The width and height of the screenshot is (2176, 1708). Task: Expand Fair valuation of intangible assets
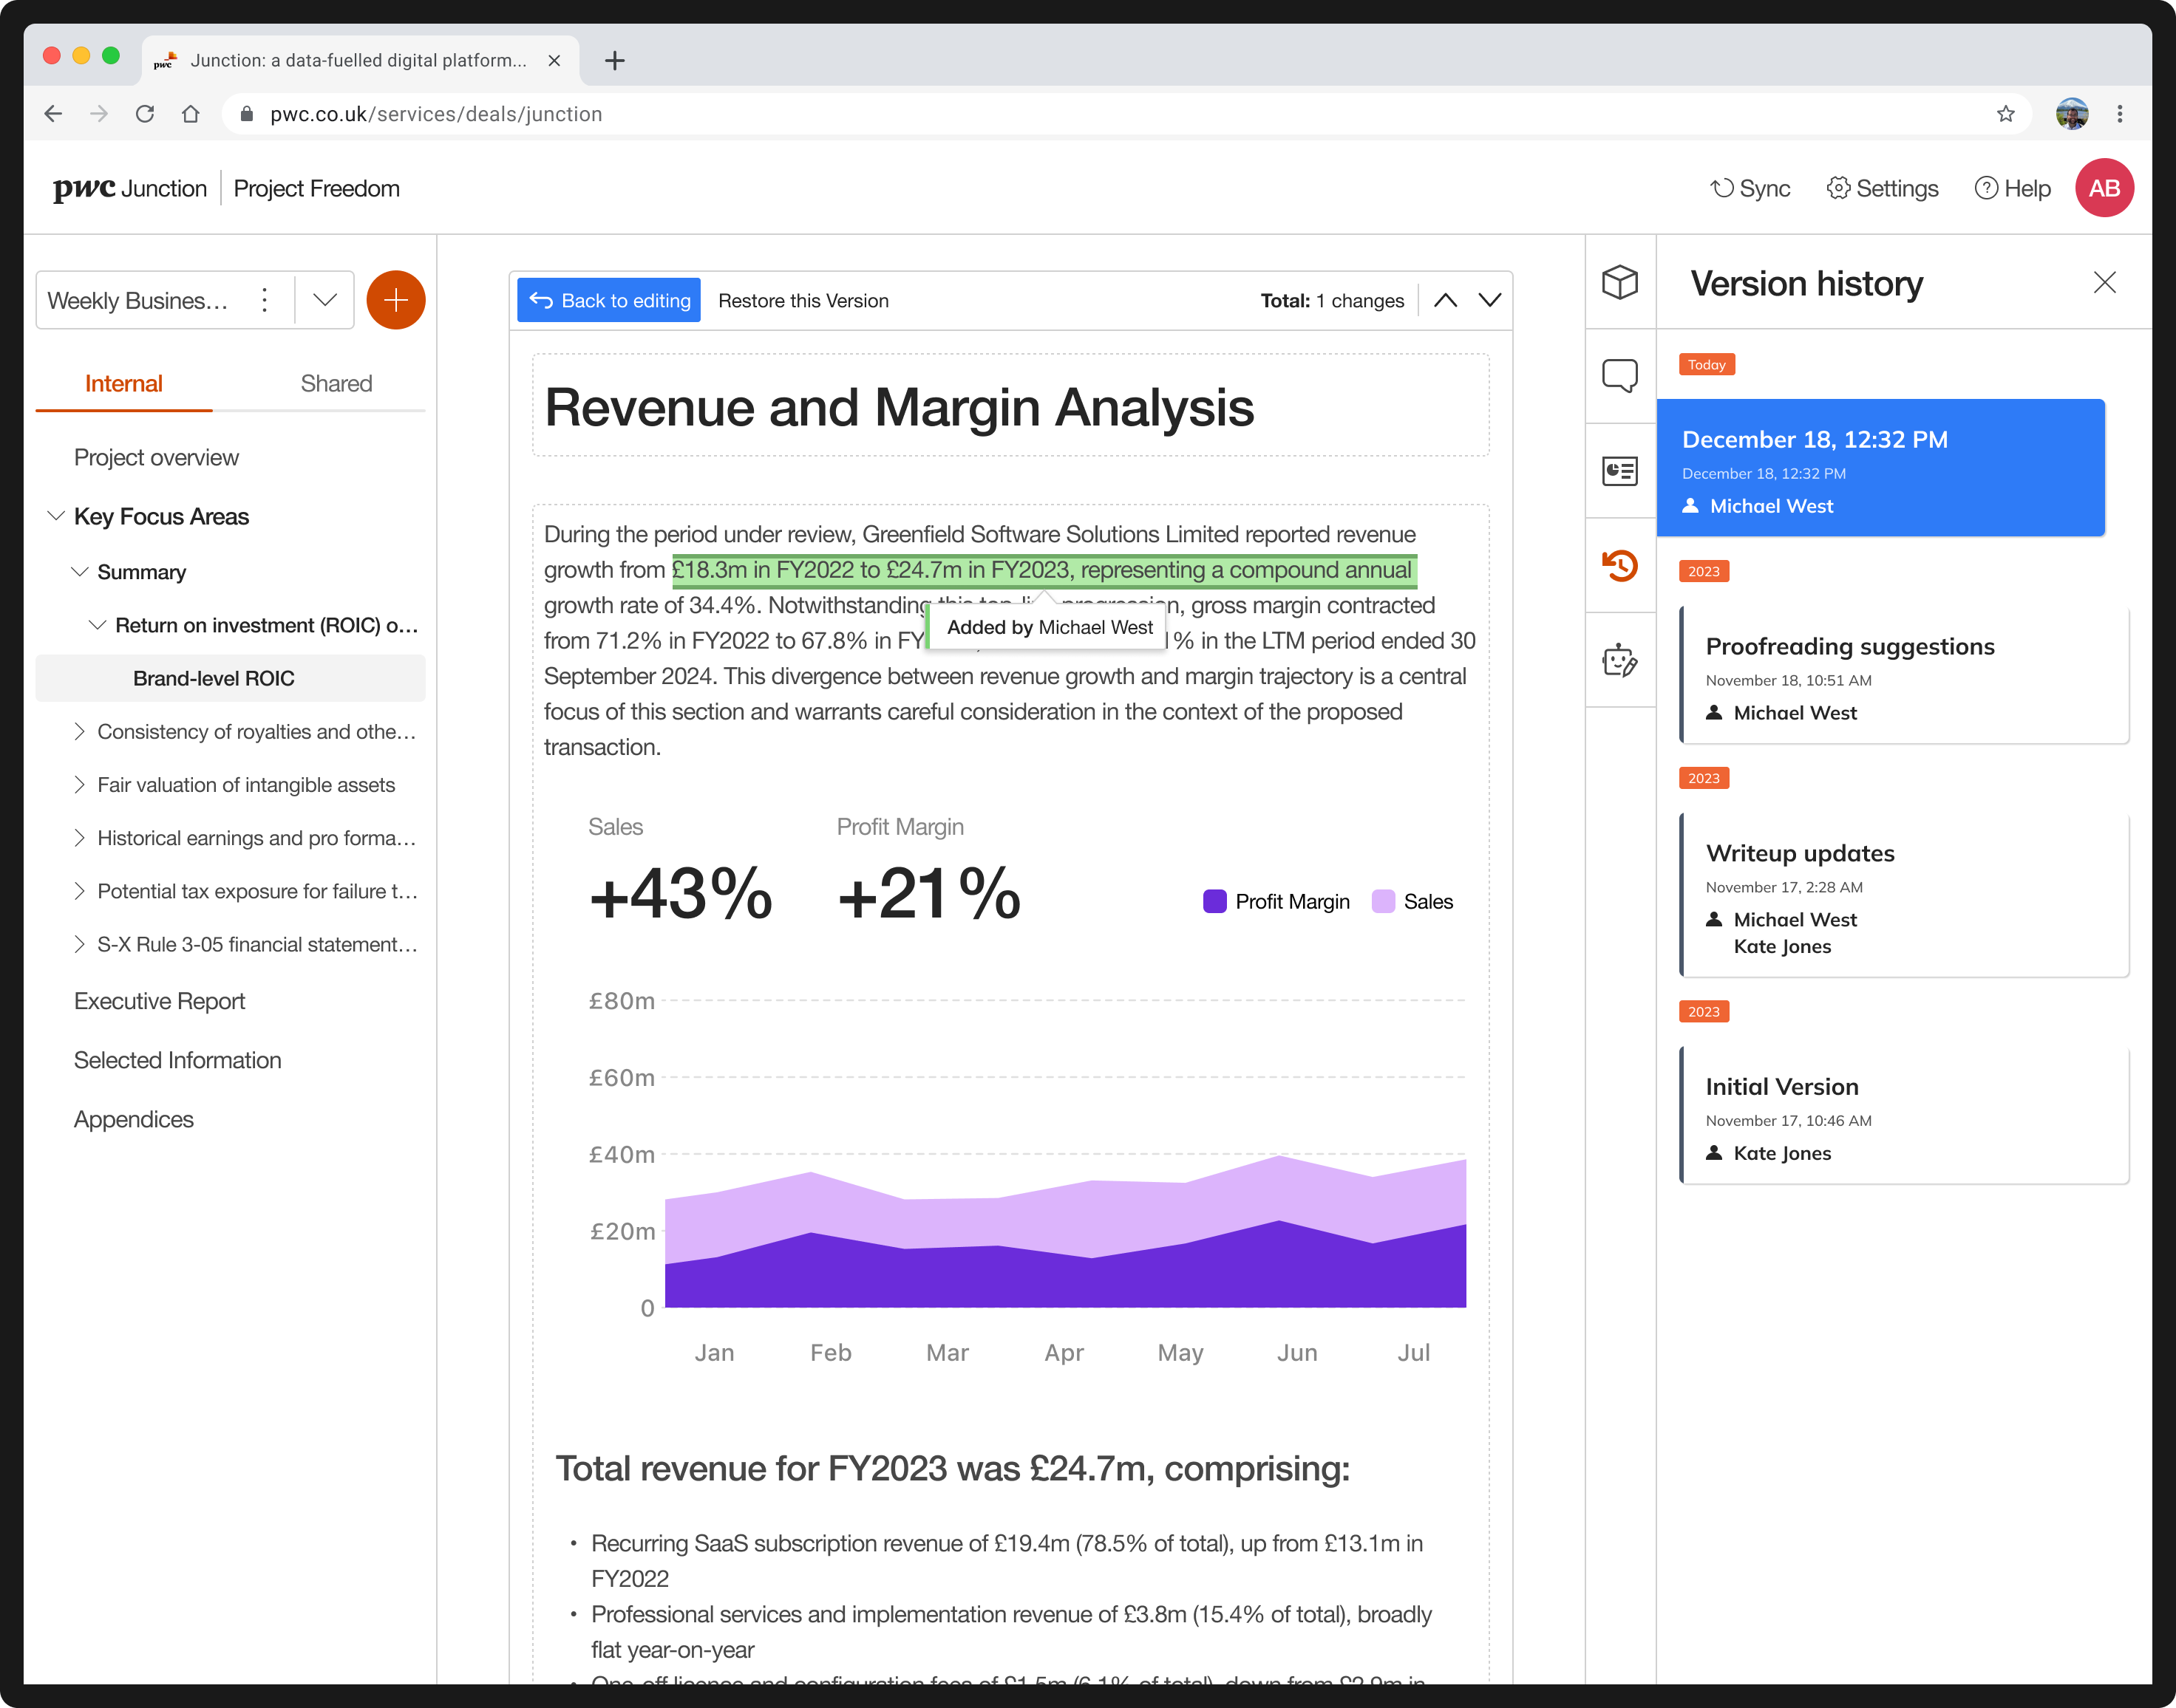click(79, 785)
